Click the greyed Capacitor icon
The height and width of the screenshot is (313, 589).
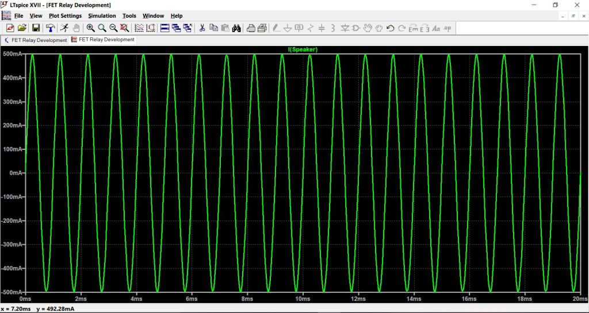point(322,28)
